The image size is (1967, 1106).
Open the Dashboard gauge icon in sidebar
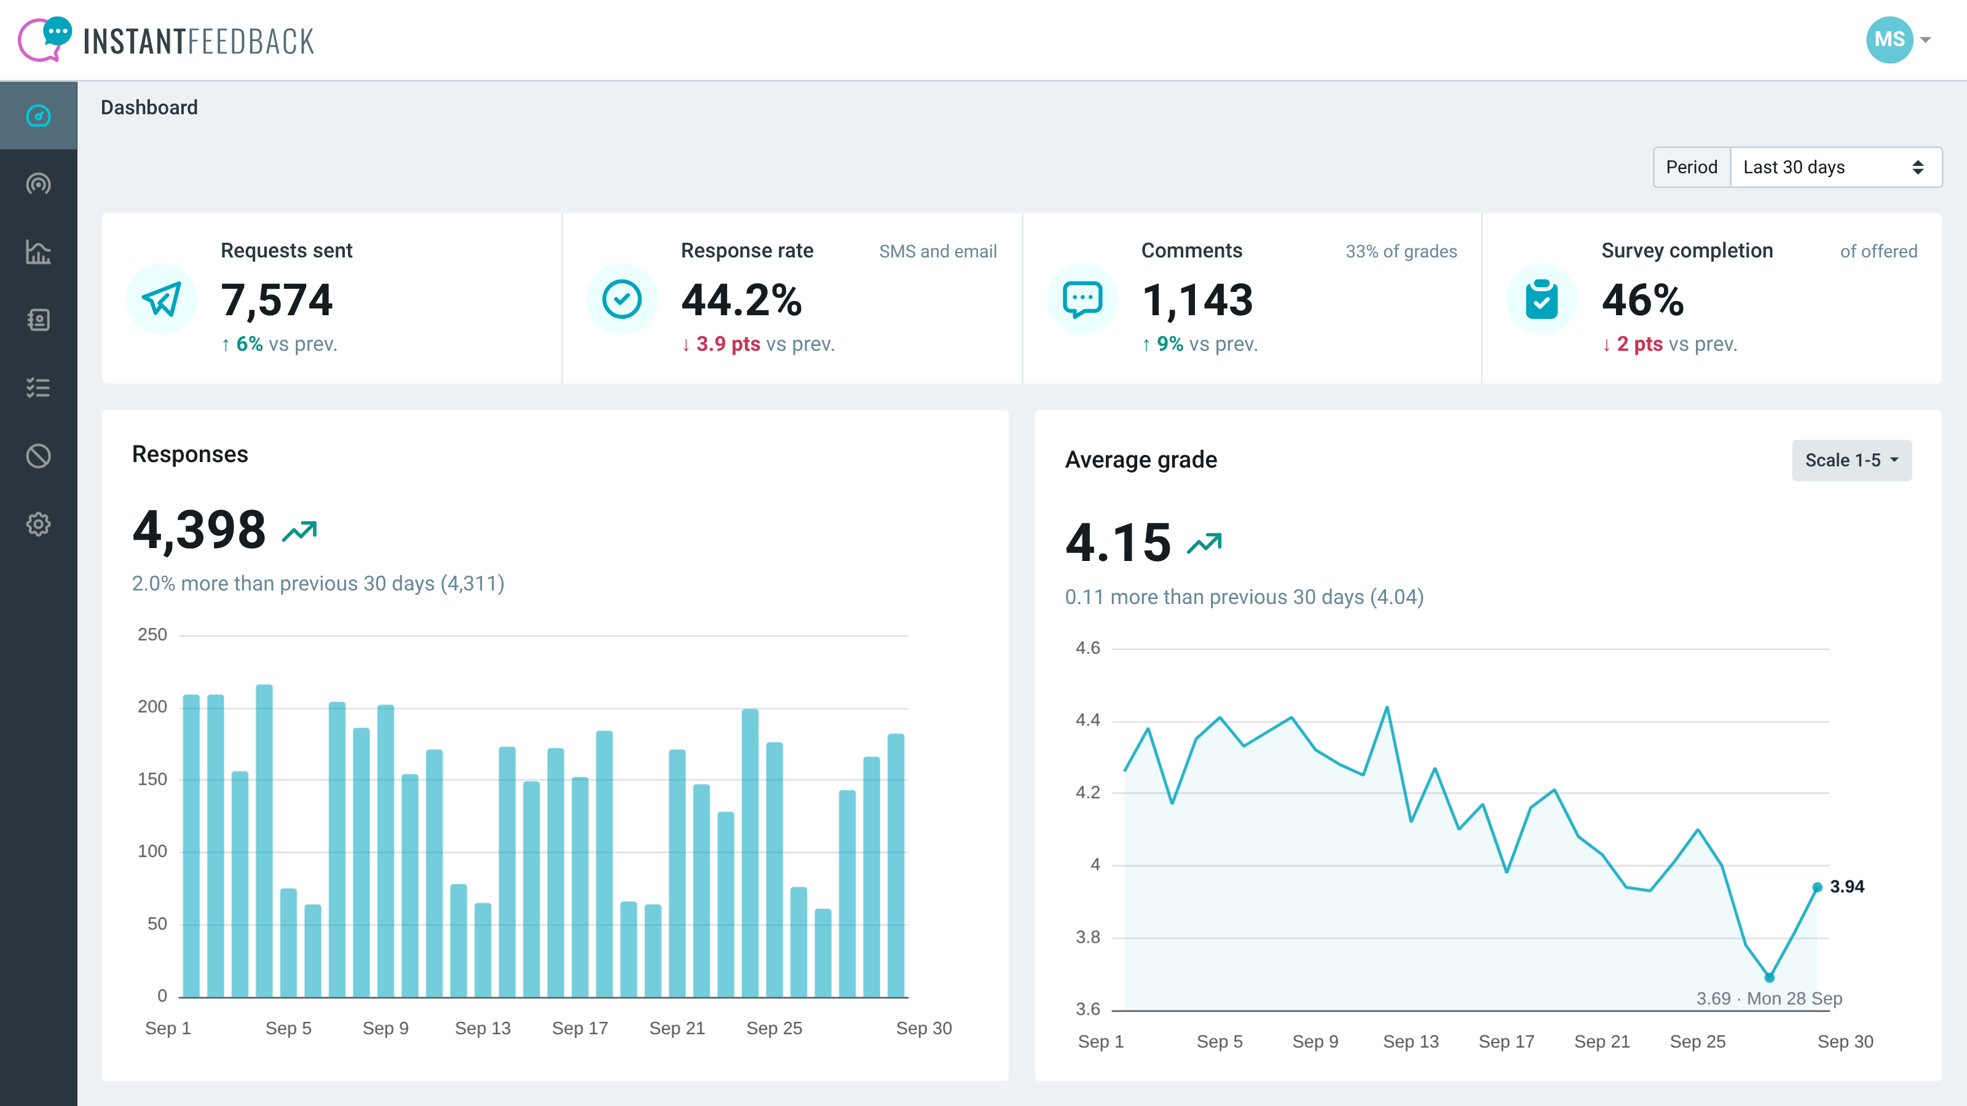point(38,116)
